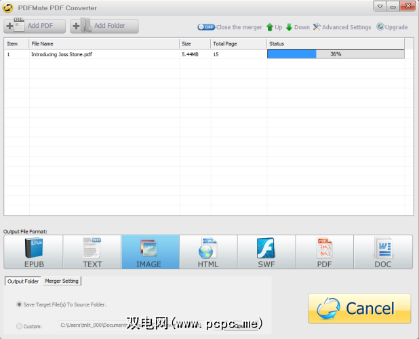Click the Item column header
The height and width of the screenshot is (339, 419).
coord(16,44)
